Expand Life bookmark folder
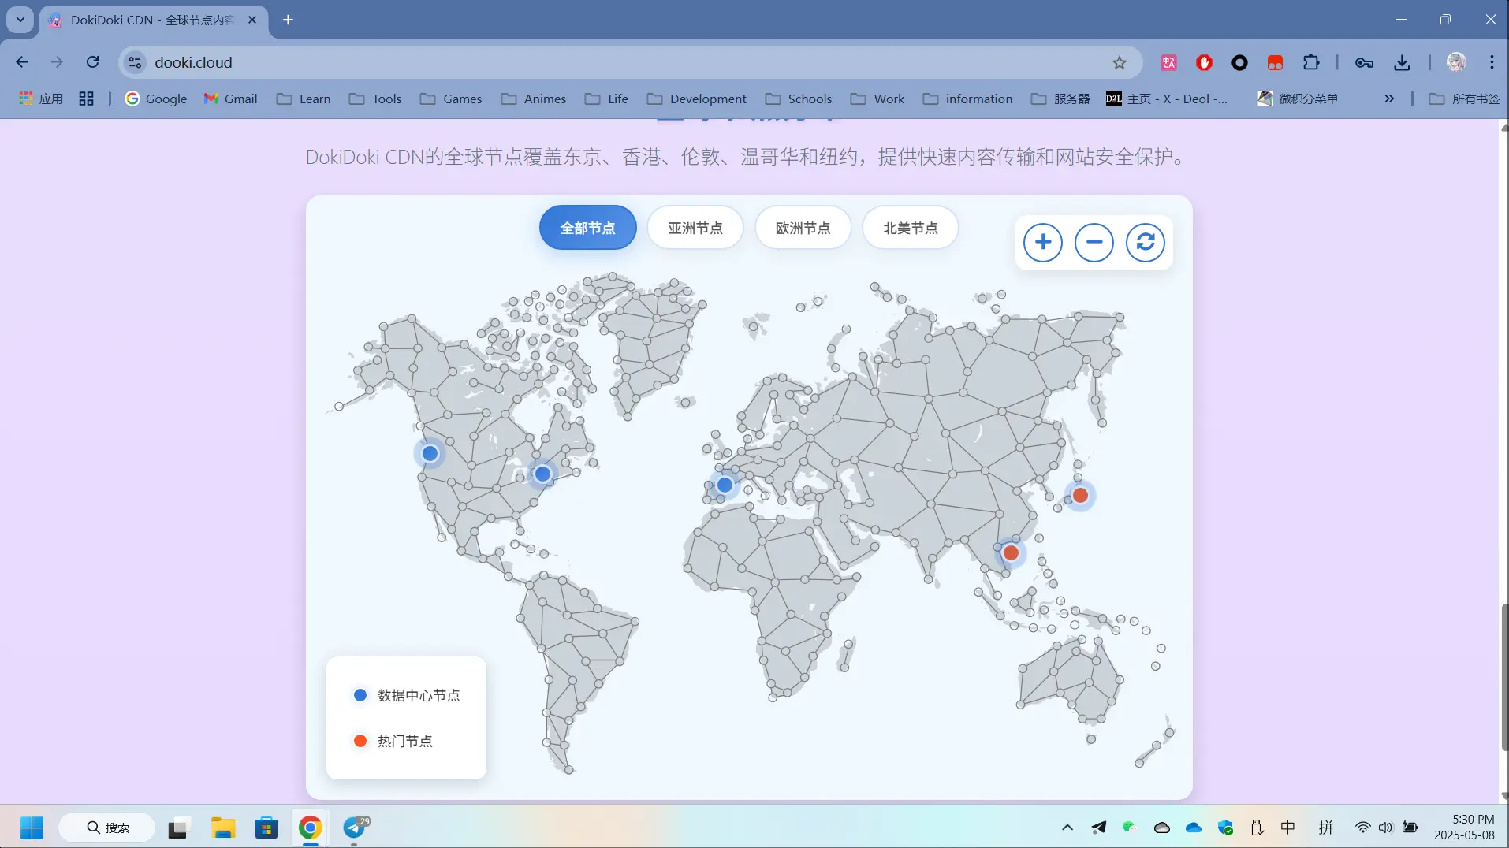 point(606,99)
